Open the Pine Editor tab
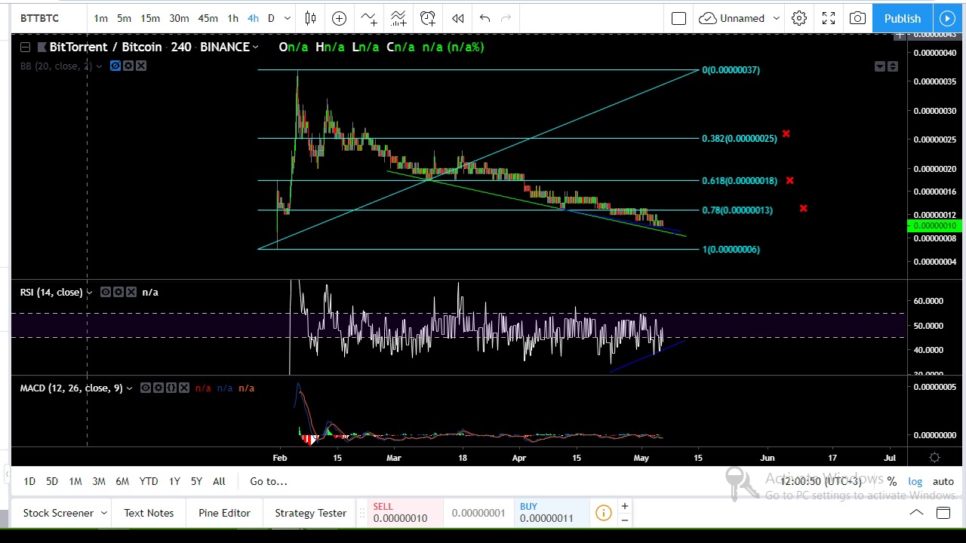 click(x=224, y=513)
